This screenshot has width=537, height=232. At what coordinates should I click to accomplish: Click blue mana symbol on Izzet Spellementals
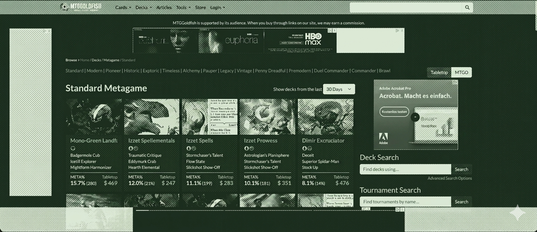click(131, 148)
